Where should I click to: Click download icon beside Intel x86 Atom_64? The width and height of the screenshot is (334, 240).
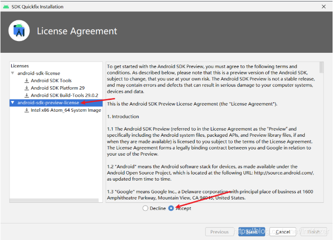click(26, 110)
